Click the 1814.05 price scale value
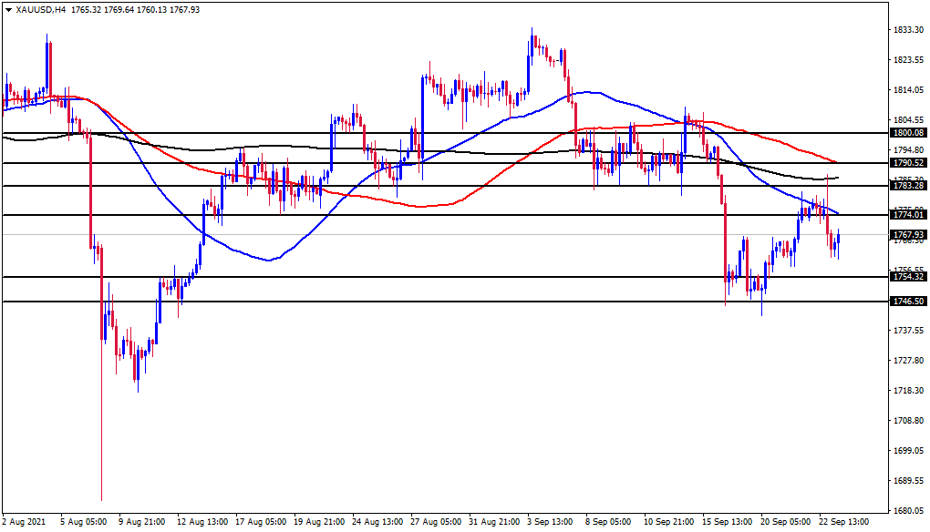The image size is (930, 532). coord(909,90)
